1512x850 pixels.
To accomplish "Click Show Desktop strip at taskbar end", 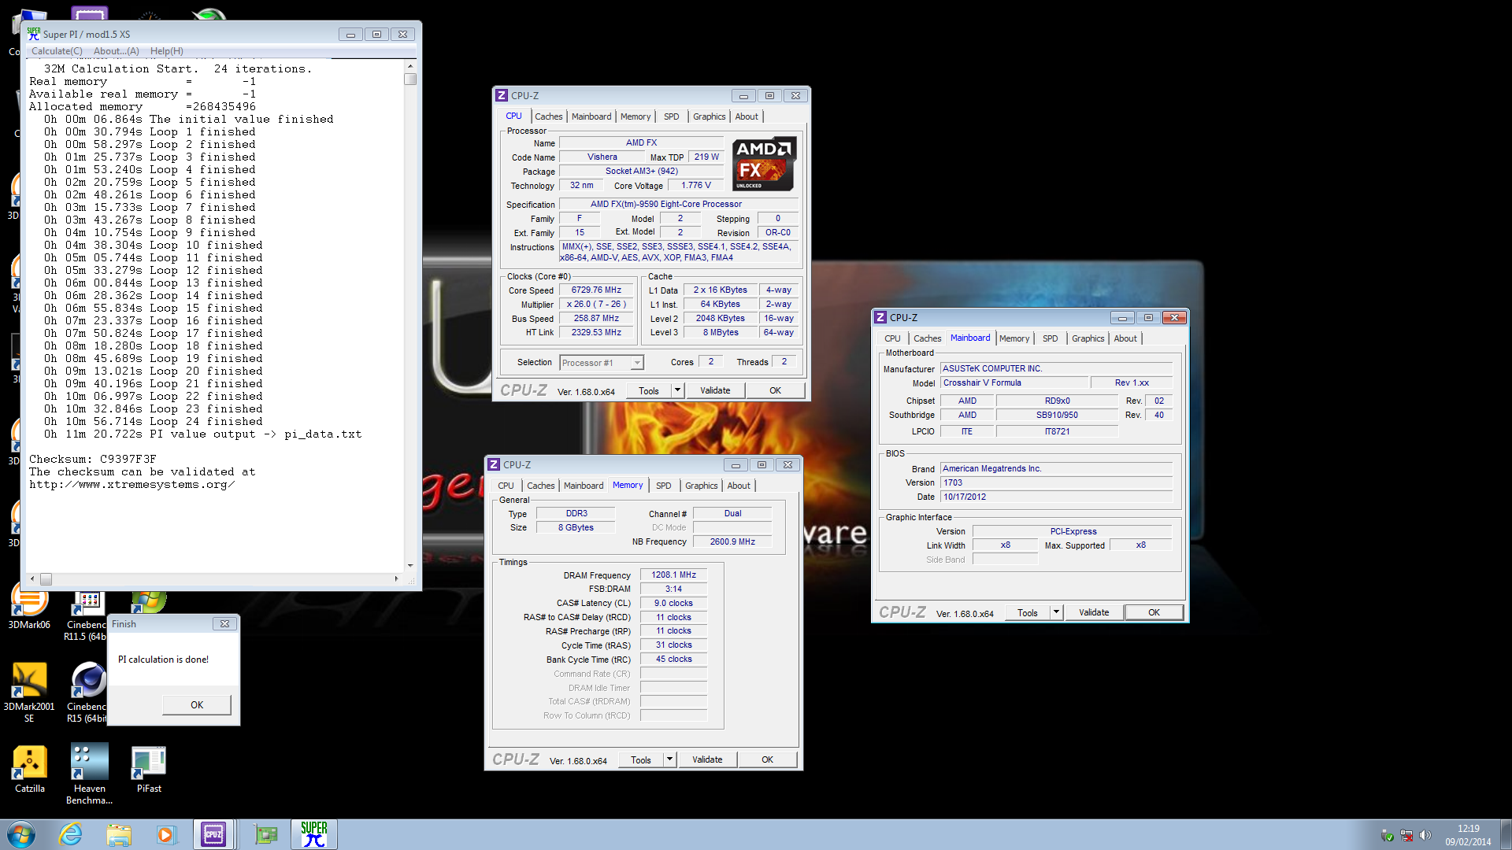I will pyautogui.click(x=1506, y=834).
